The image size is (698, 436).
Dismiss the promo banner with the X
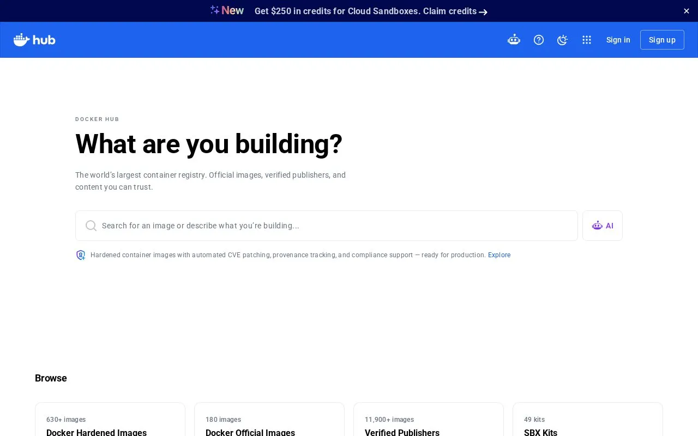687,11
